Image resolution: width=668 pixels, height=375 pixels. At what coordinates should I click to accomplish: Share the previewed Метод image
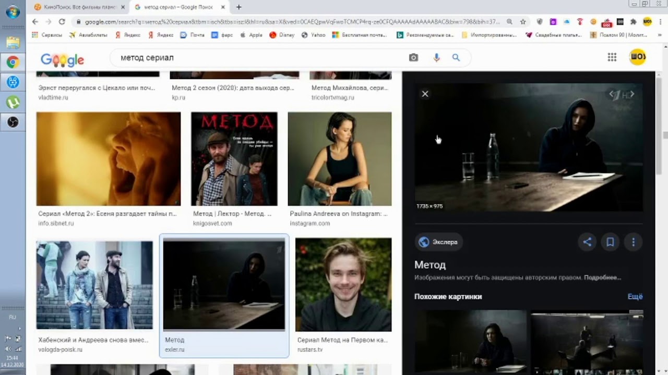pos(587,242)
